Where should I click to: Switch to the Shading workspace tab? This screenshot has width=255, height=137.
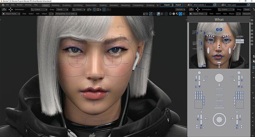tap(103, 5)
